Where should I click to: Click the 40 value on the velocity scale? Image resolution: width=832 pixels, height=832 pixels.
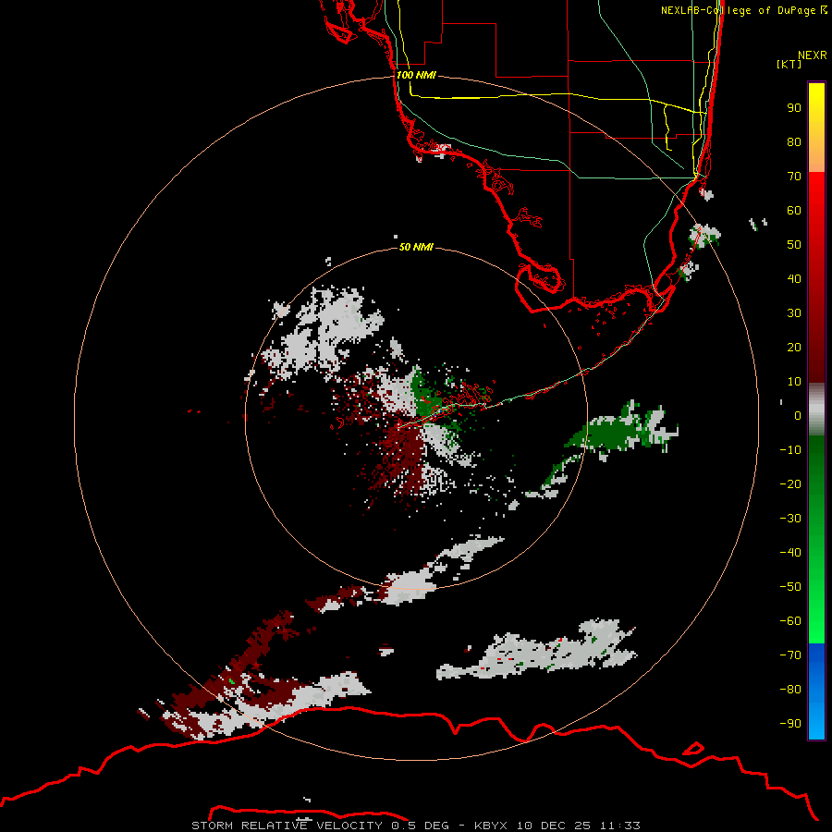(794, 278)
